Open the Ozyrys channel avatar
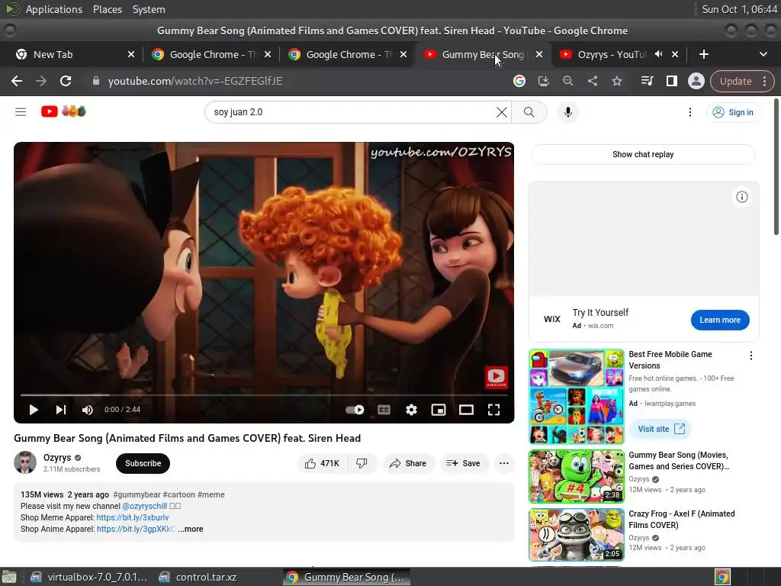This screenshot has height=586, width=781. coord(25,462)
